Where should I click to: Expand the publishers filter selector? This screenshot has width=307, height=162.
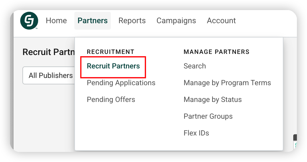coord(51,75)
